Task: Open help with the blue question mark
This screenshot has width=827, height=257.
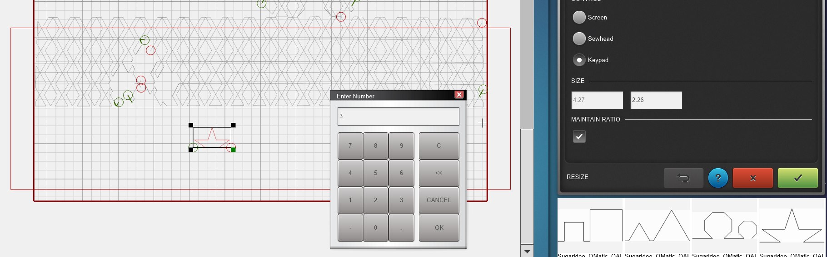Action: coord(718,178)
